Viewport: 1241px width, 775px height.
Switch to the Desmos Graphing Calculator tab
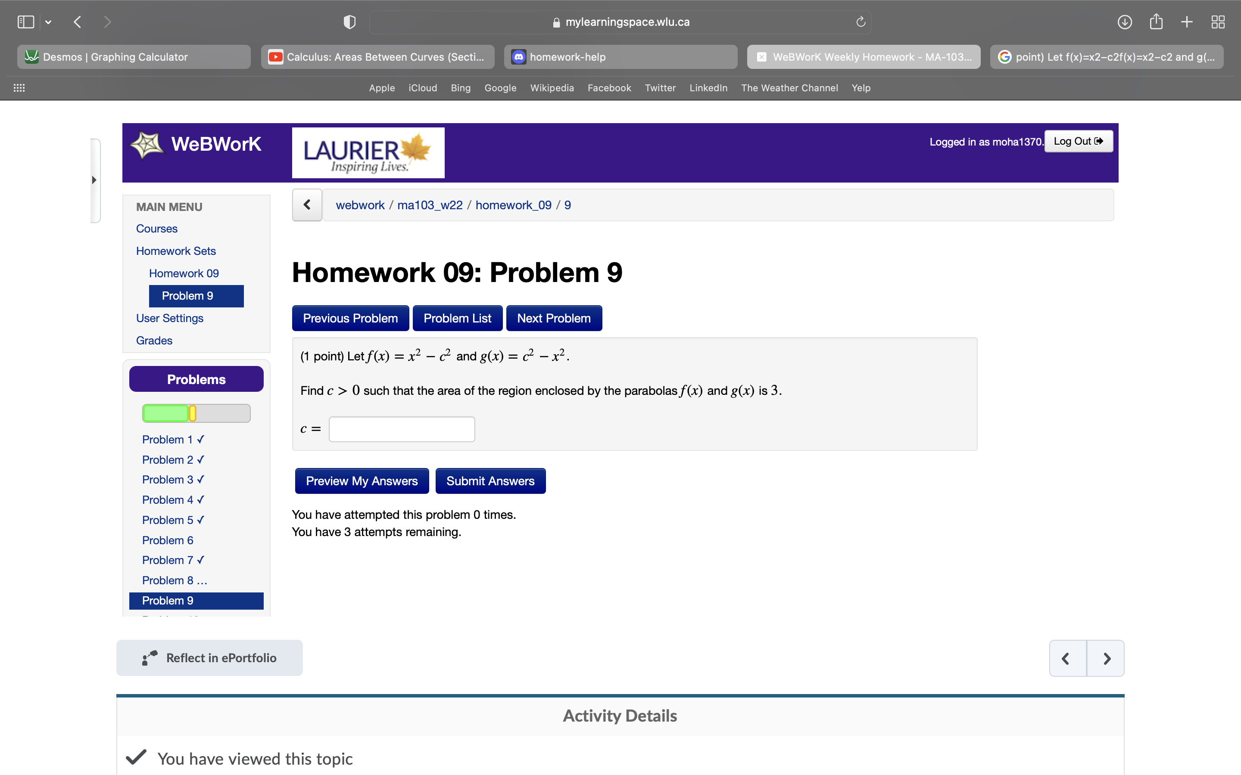click(133, 57)
